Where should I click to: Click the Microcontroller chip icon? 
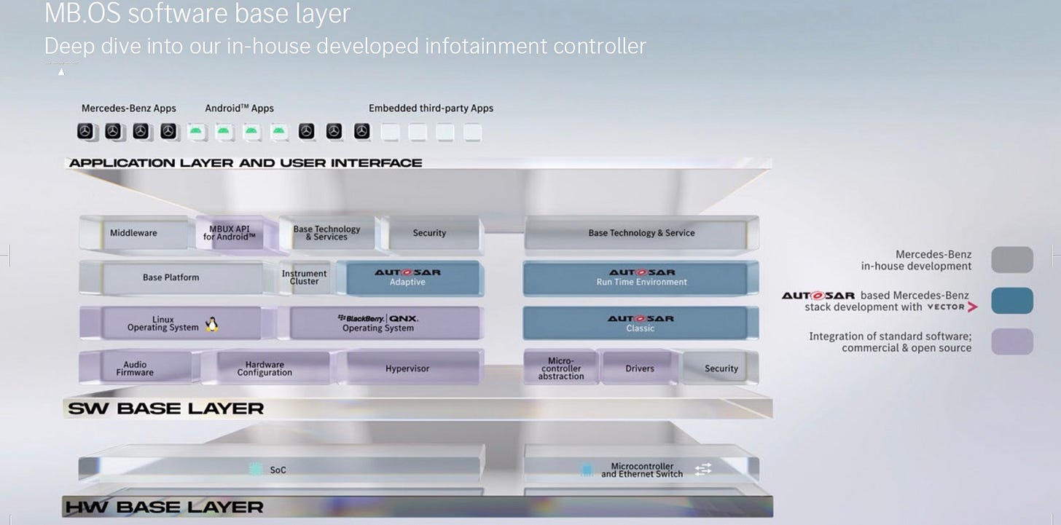[587, 470]
